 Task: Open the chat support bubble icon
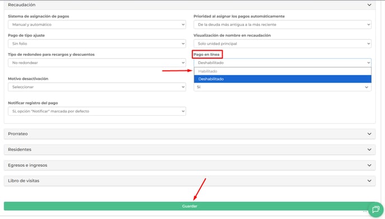coord(375,210)
